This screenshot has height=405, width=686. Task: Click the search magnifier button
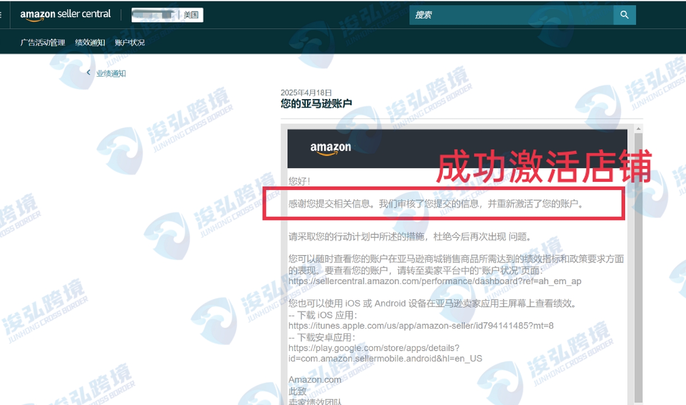coord(624,15)
